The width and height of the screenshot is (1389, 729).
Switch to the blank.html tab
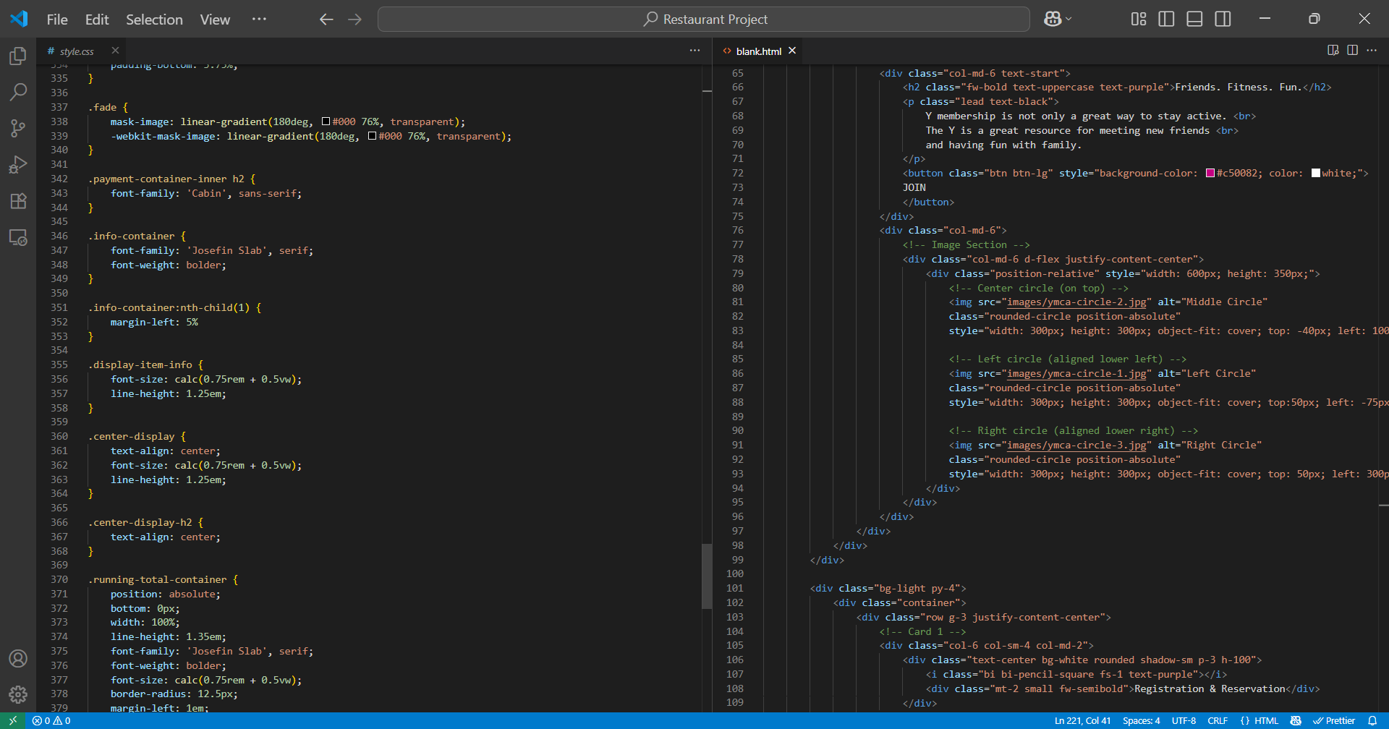pyautogui.click(x=758, y=51)
